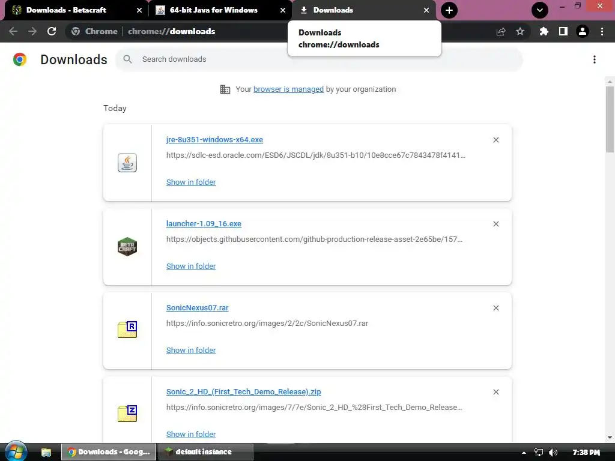The image size is (615, 461).
Task: Click the page scrollbar thumb
Action: 610,119
